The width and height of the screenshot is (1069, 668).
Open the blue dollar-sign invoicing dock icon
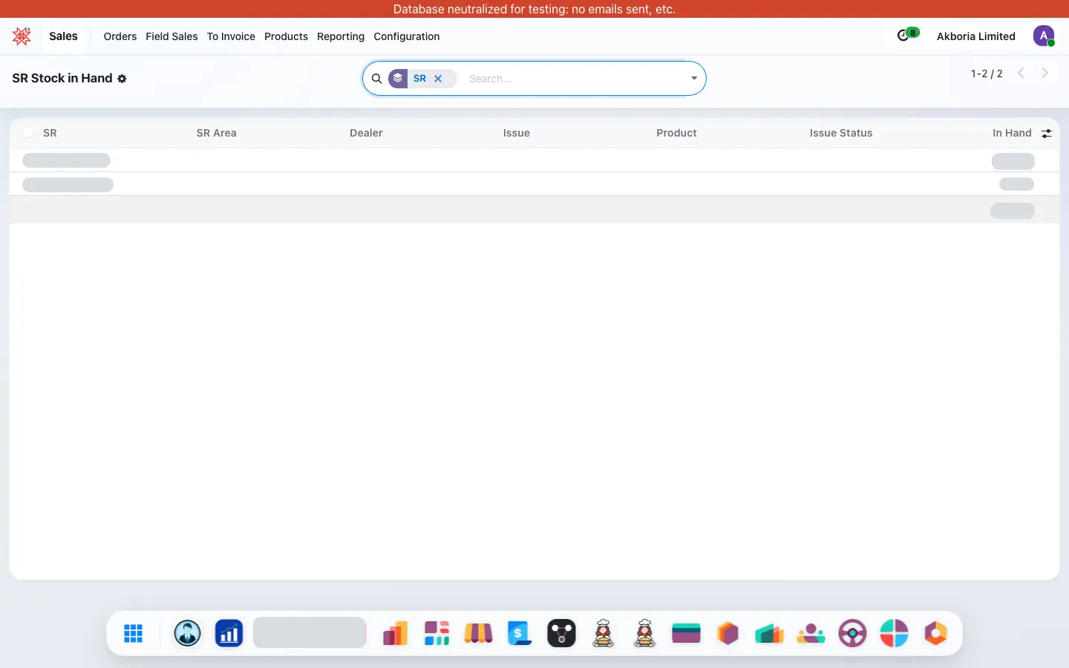pyautogui.click(x=520, y=634)
